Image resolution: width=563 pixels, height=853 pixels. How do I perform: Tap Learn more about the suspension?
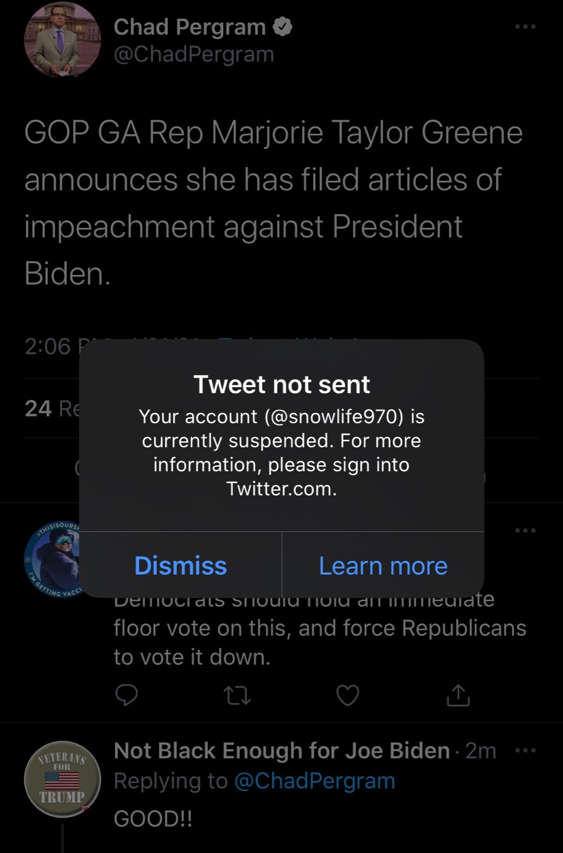tap(383, 565)
